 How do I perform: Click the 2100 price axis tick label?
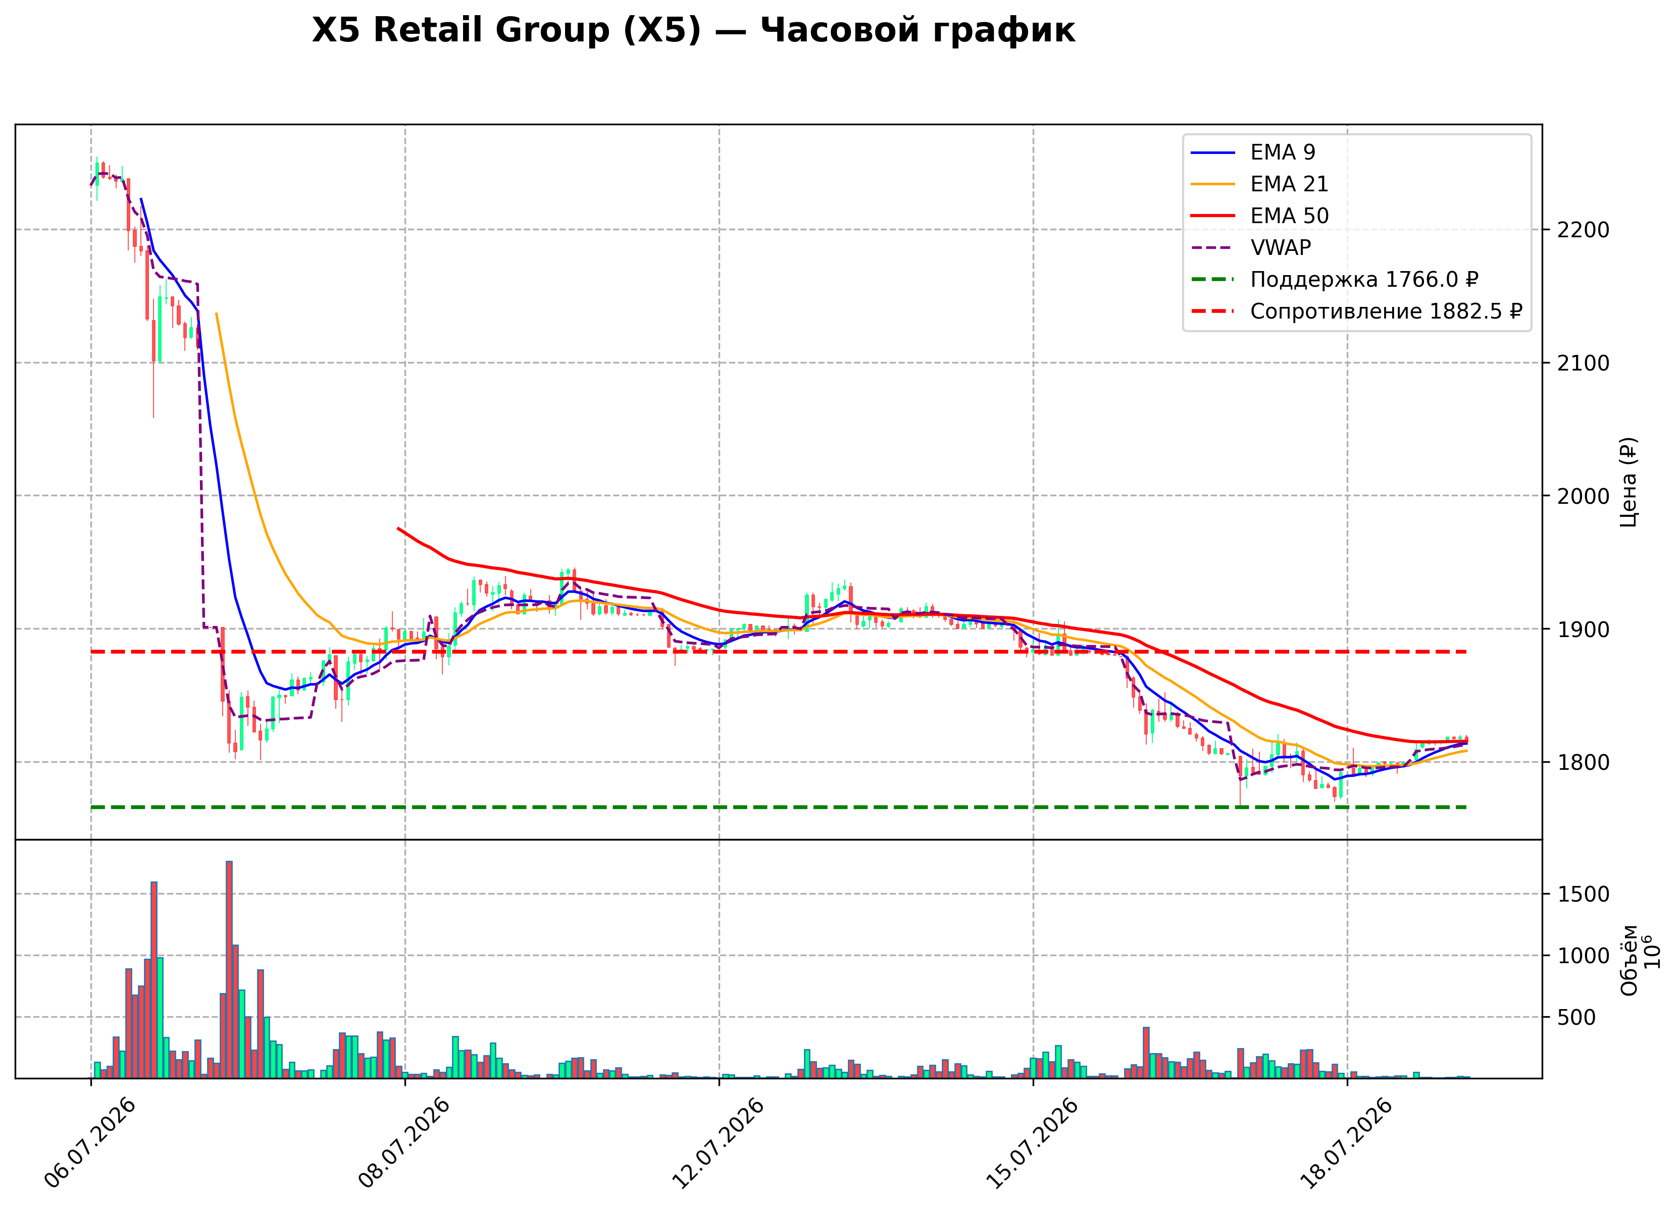1583,363
